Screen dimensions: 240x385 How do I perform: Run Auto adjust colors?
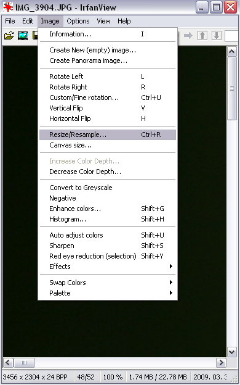click(108, 235)
